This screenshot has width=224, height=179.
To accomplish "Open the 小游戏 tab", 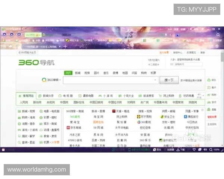I will coord(106,96).
